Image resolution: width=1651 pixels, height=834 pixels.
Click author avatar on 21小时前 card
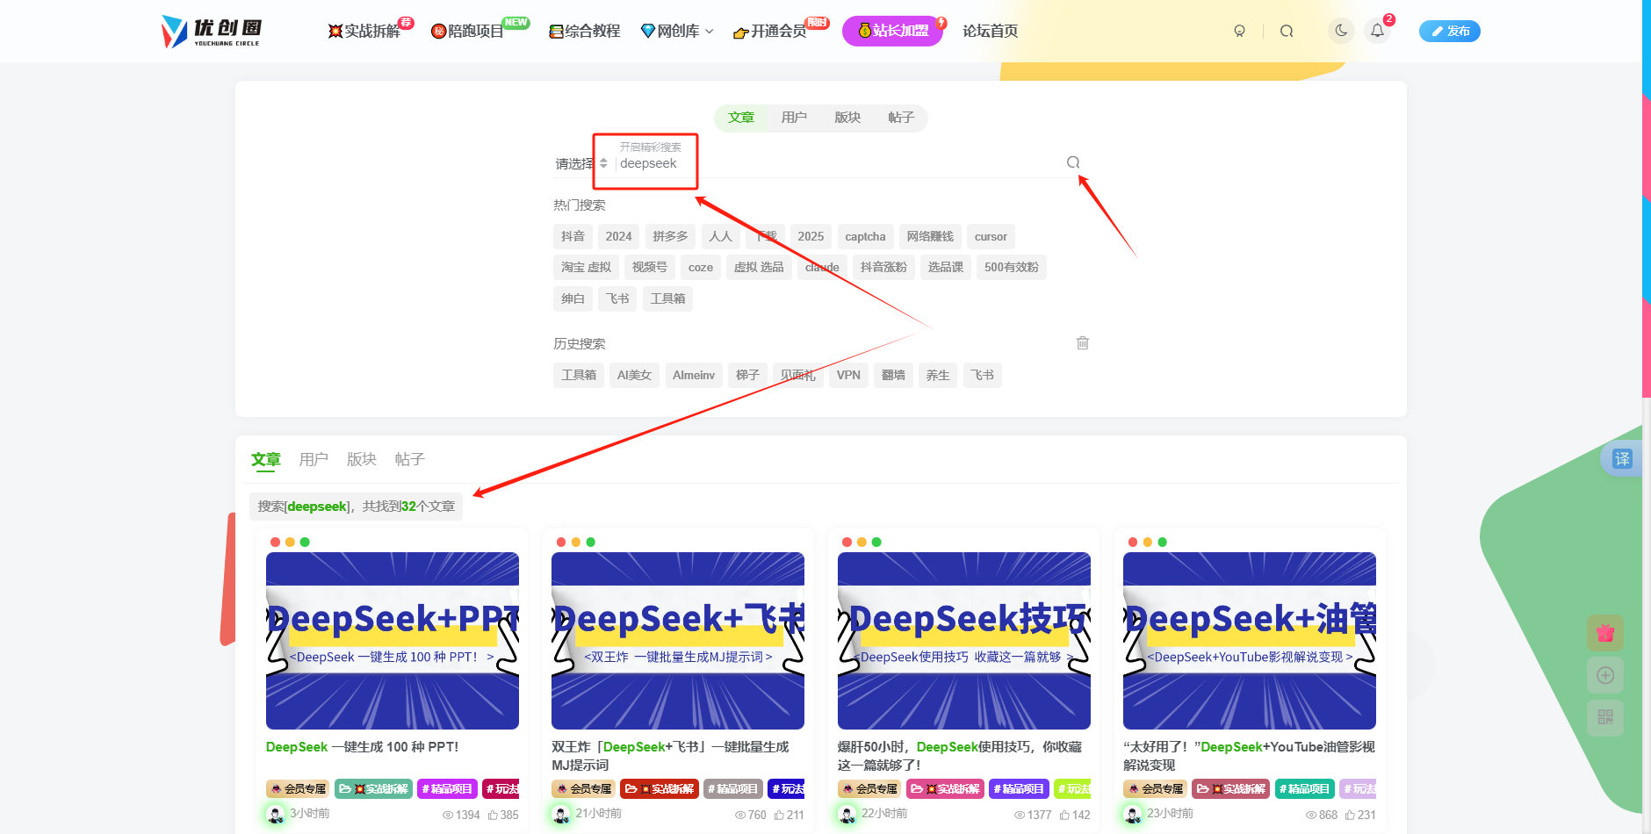pyautogui.click(x=561, y=815)
